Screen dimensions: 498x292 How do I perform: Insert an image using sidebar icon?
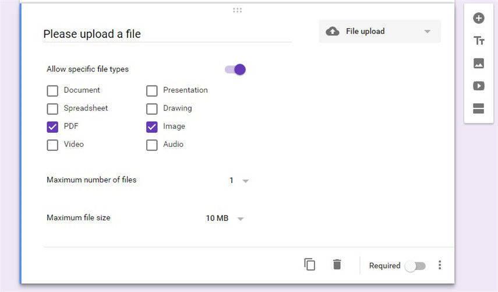pyautogui.click(x=479, y=64)
